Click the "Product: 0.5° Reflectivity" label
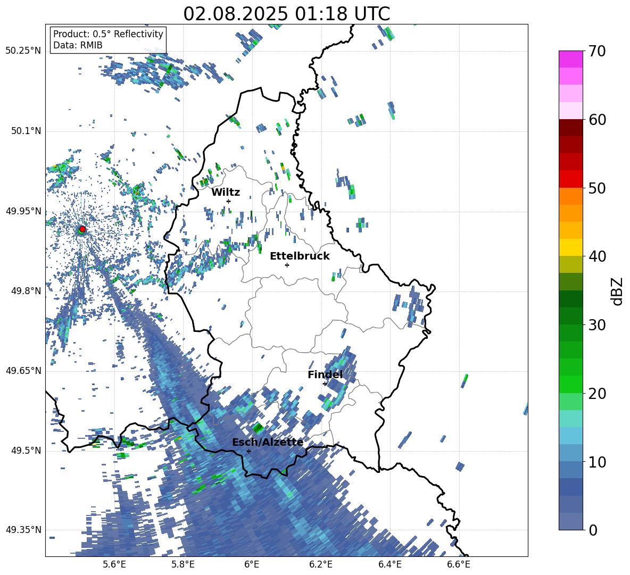 [x=108, y=34]
